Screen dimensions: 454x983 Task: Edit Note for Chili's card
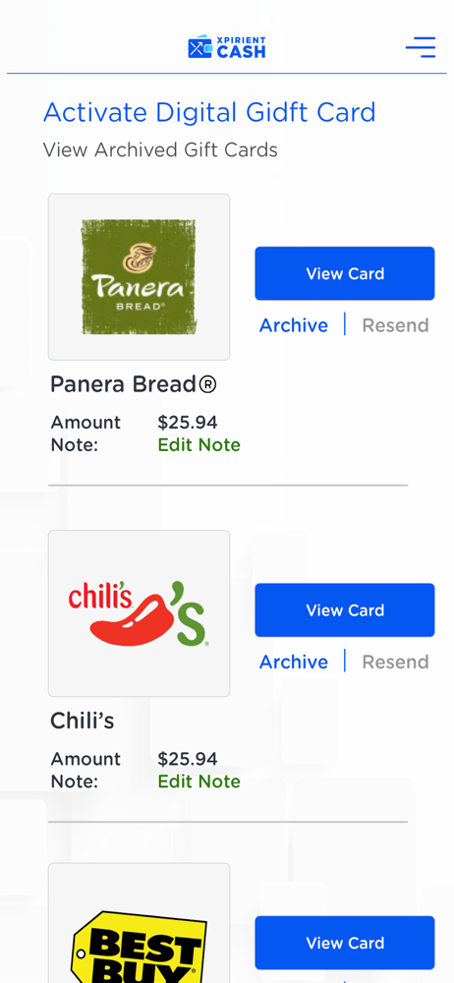[x=199, y=781]
